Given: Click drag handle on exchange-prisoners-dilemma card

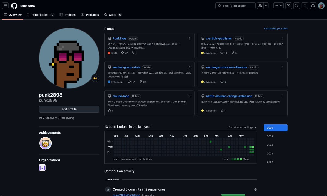Looking at the screenshot, I should click(x=283, y=67).
